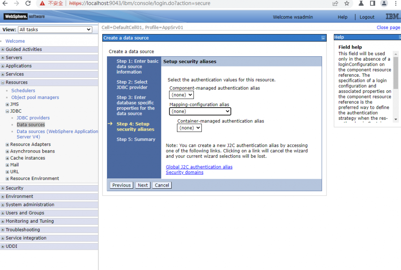Open the Mapping-configuration alias dropdown
The width and height of the screenshot is (401, 270).
[x=200, y=112]
